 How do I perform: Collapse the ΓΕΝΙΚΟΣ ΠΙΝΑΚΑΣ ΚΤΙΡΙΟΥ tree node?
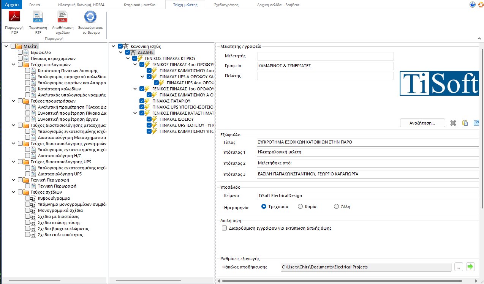point(128,58)
